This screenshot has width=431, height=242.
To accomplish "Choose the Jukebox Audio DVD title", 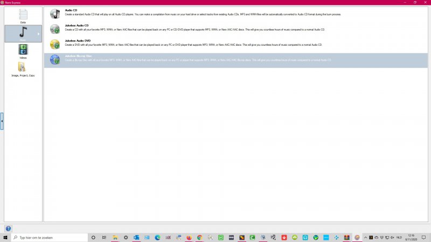I will click(x=77, y=41).
